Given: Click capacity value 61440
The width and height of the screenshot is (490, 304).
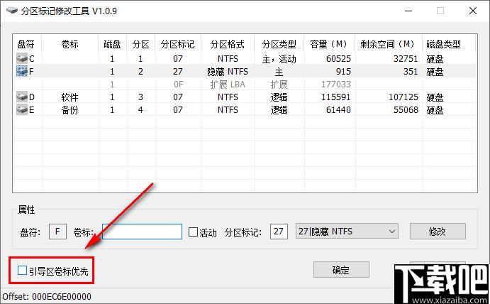Looking at the screenshot, I should pyautogui.click(x=338, y=110).
